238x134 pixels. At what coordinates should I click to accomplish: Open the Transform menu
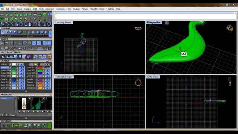coord(60,9)
